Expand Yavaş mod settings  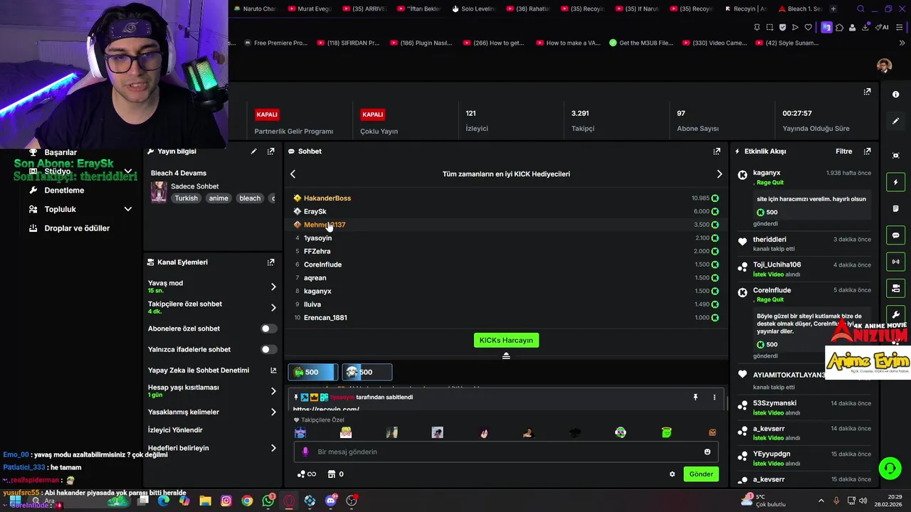coord(273,287)
